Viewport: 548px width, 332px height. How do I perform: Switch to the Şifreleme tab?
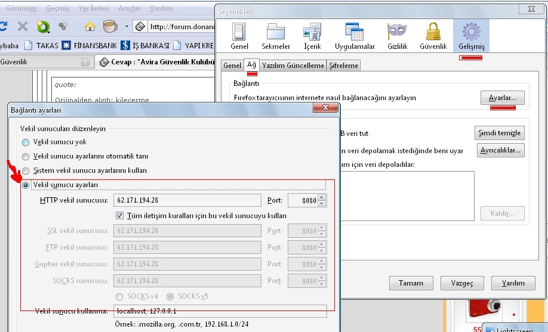point(344,66)
